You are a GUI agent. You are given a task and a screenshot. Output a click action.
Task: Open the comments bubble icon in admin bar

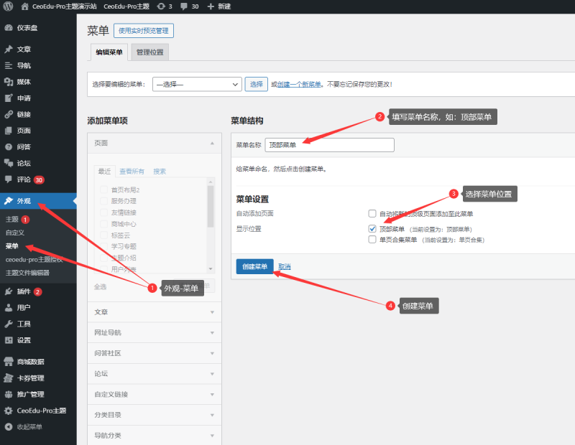pyautogui.click(x=185, y=6)
